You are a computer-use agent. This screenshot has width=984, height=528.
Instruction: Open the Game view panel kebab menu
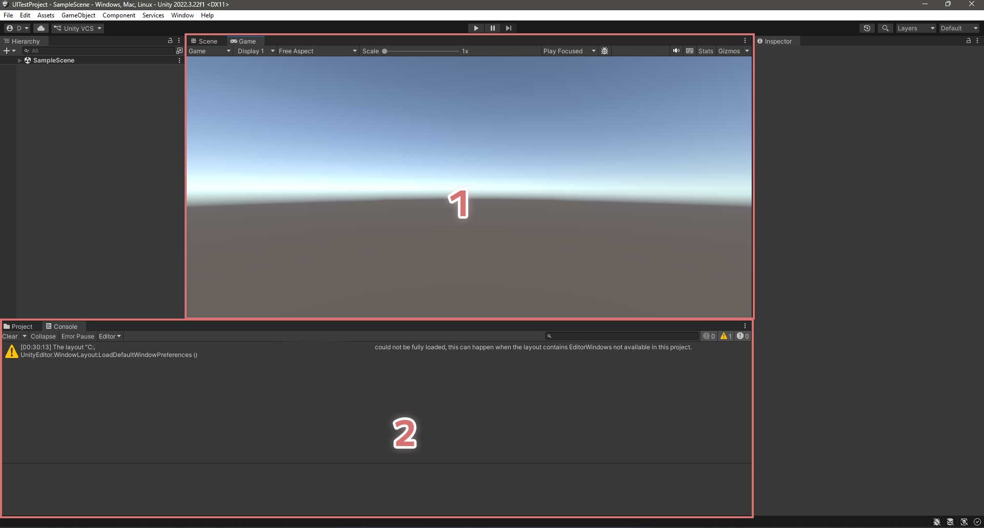(x=745, y=40)
